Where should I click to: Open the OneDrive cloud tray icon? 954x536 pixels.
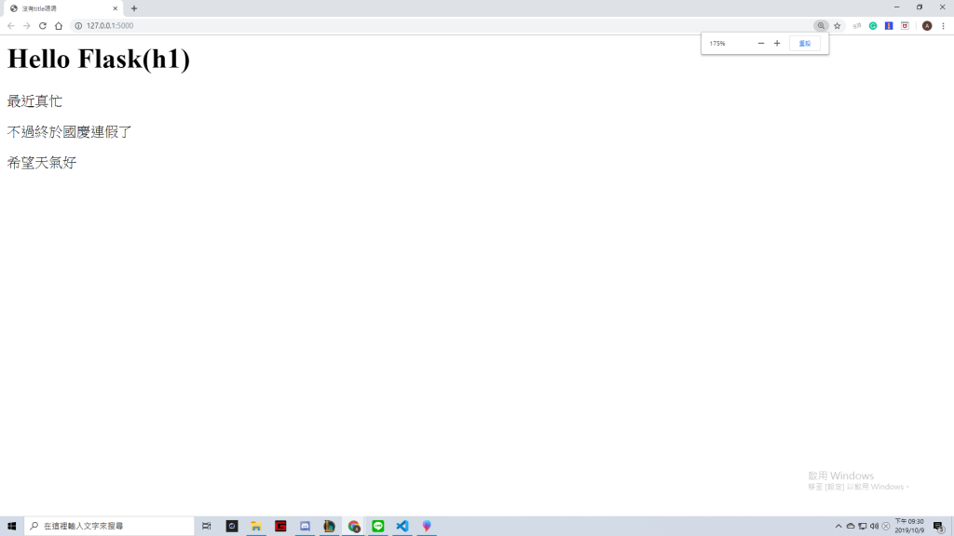[x=851, y=527]
